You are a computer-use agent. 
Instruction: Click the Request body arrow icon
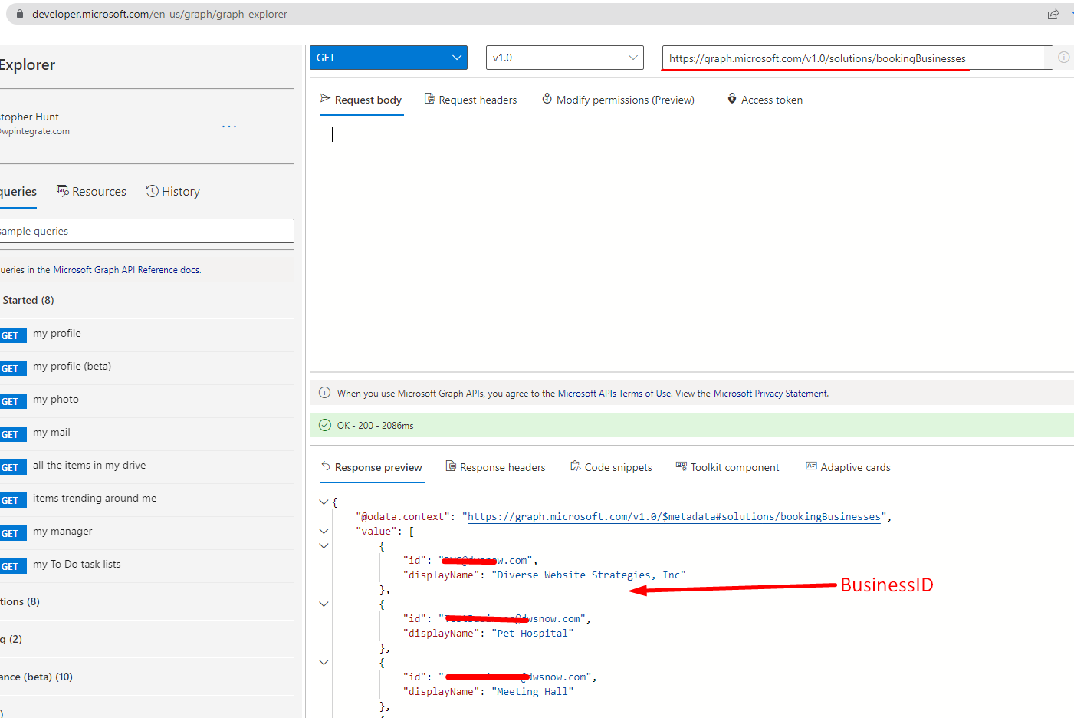(x=326, y=99)
